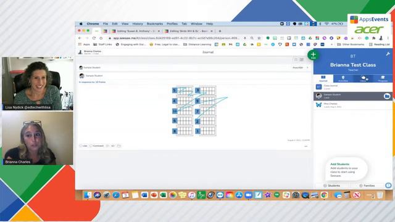Open App Store from the Dock

pos(239,195)
